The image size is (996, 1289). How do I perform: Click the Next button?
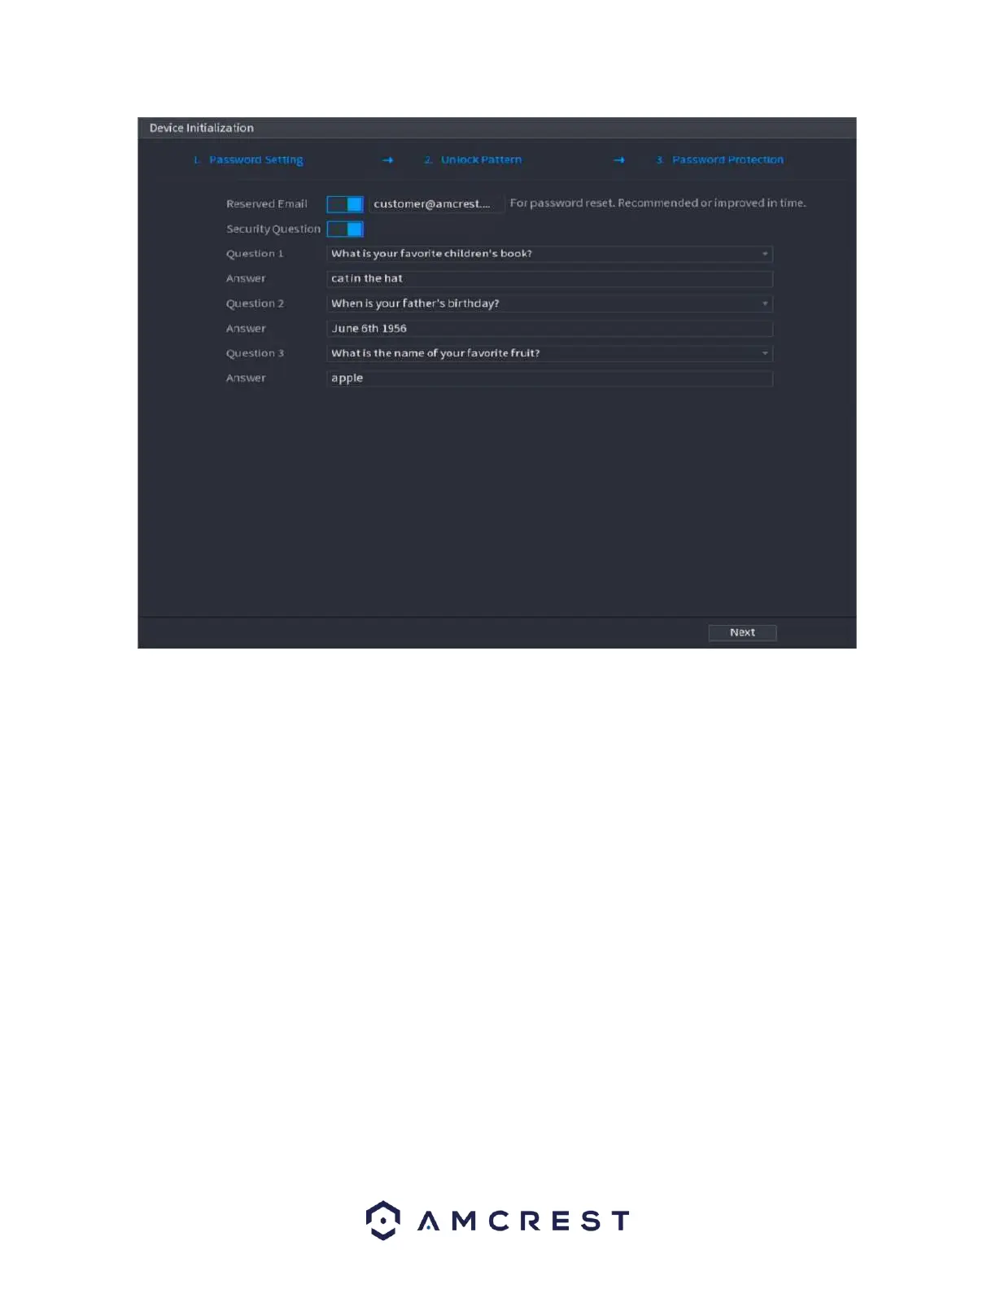click(x=742, y=632)
